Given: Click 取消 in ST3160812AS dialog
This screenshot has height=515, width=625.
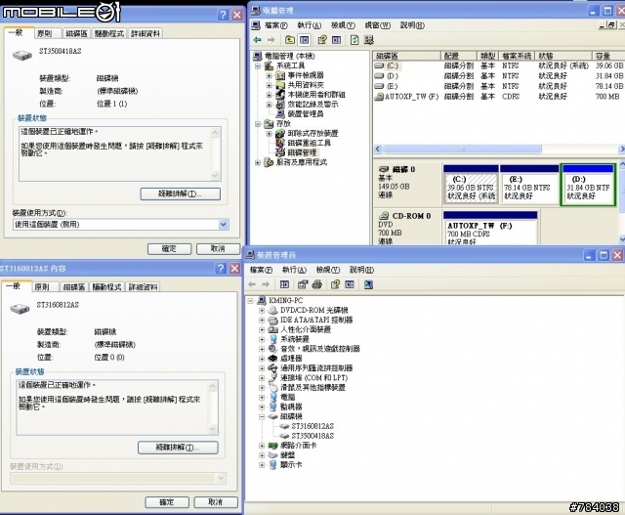Looking at the screenshot, I should pos(216,502).
